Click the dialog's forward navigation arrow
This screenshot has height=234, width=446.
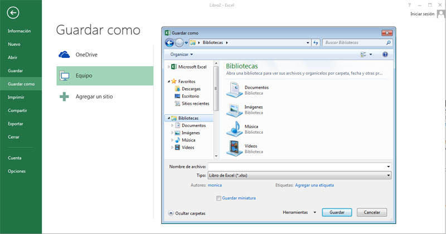179,43
